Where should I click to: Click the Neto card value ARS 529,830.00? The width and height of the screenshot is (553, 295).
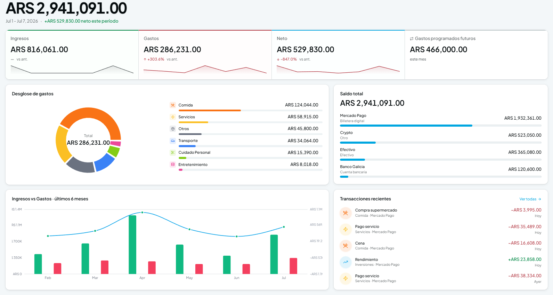(305, 49)
